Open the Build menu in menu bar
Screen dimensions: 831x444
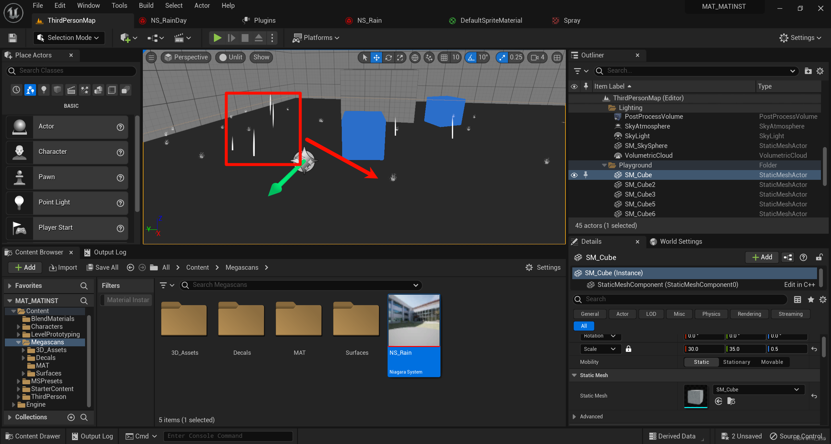pos(146,5)
